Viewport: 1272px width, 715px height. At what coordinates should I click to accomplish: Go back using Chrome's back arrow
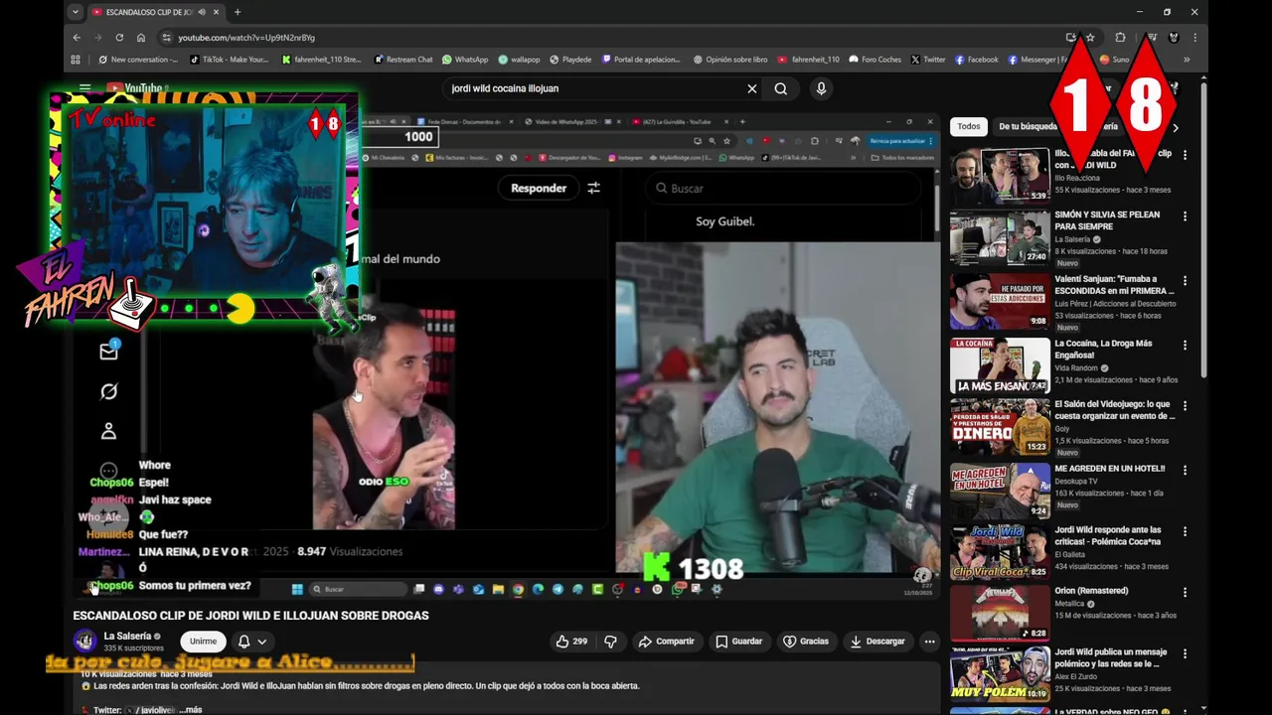point(77,38)
